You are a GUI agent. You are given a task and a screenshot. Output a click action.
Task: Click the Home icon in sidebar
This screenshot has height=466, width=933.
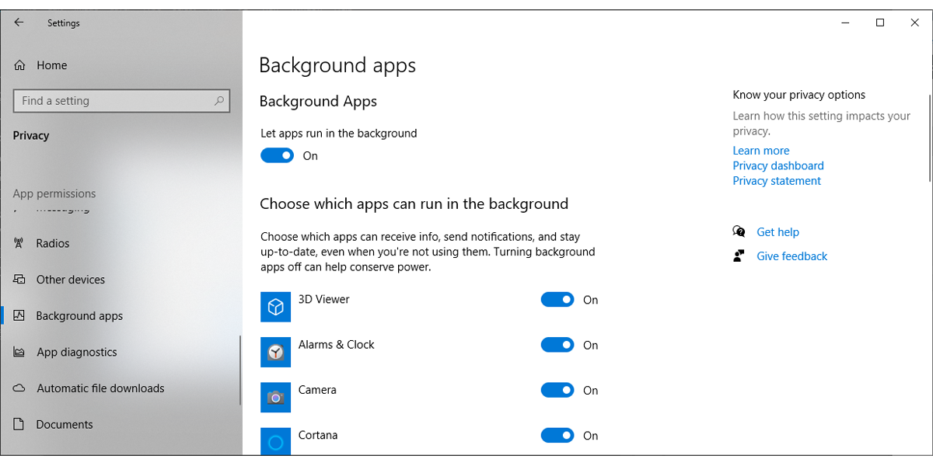click(20, 66)
